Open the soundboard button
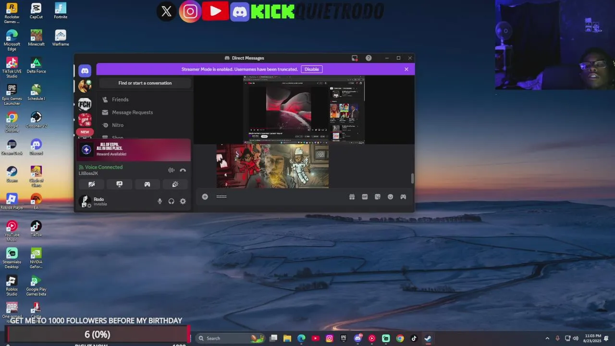This screenshot has height=346, width=615. pos(175,184)
